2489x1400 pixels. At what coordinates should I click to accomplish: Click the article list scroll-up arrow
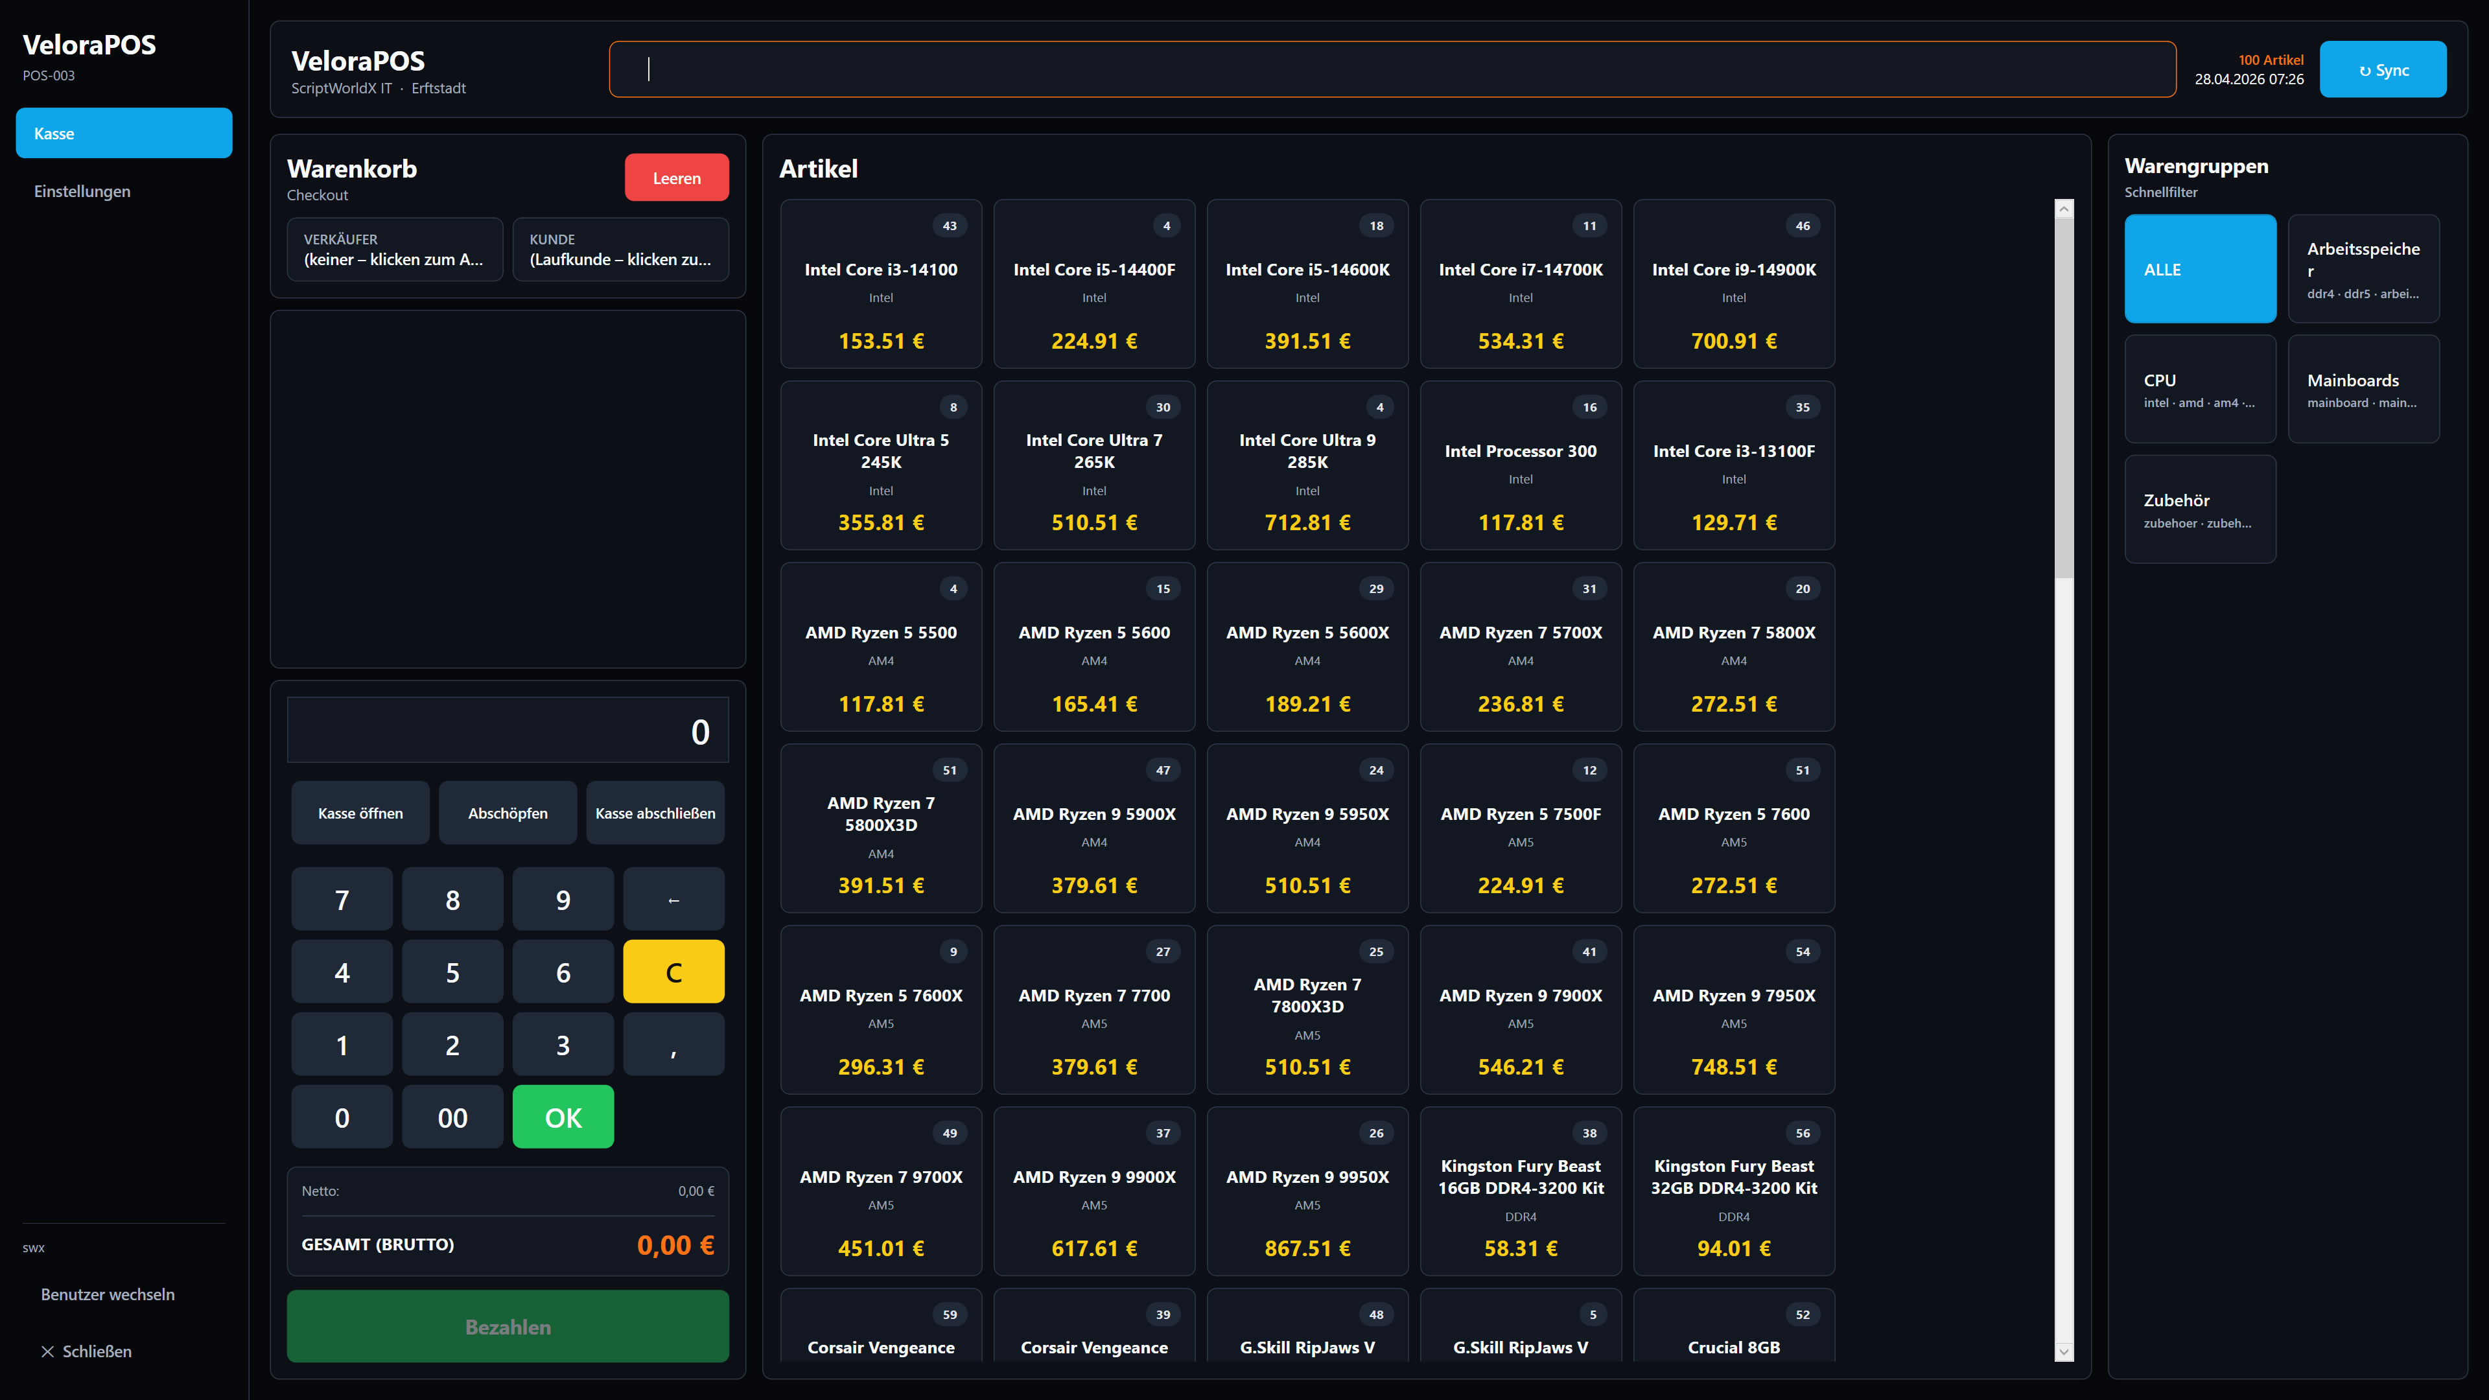pos(2064,209)
